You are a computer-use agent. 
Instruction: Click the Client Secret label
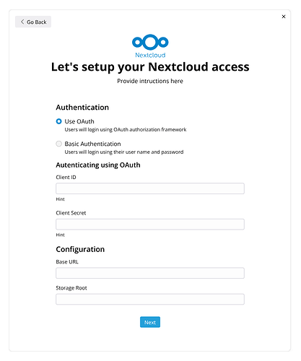tap(71, 213)
